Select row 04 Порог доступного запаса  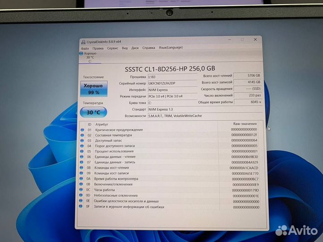[x=169, y=146]
